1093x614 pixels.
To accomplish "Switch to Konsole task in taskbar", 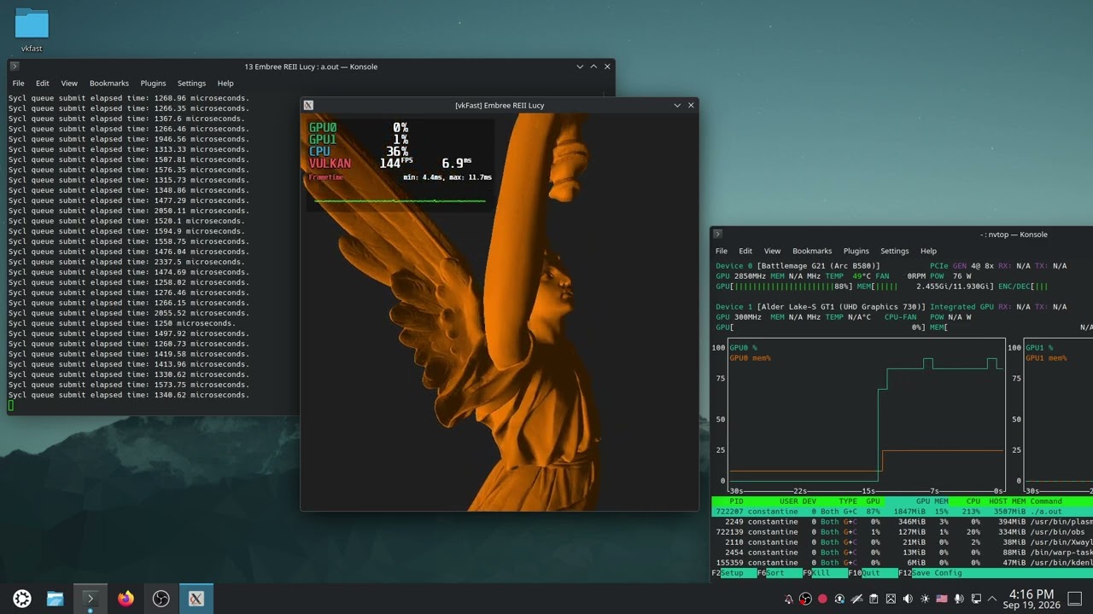I will (x=90, y=599).
